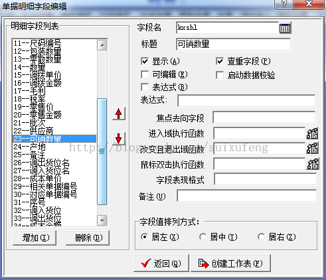Screen dimensions: 326x280
Task: Select list item 20--零售金额
Action: [54, 115]
